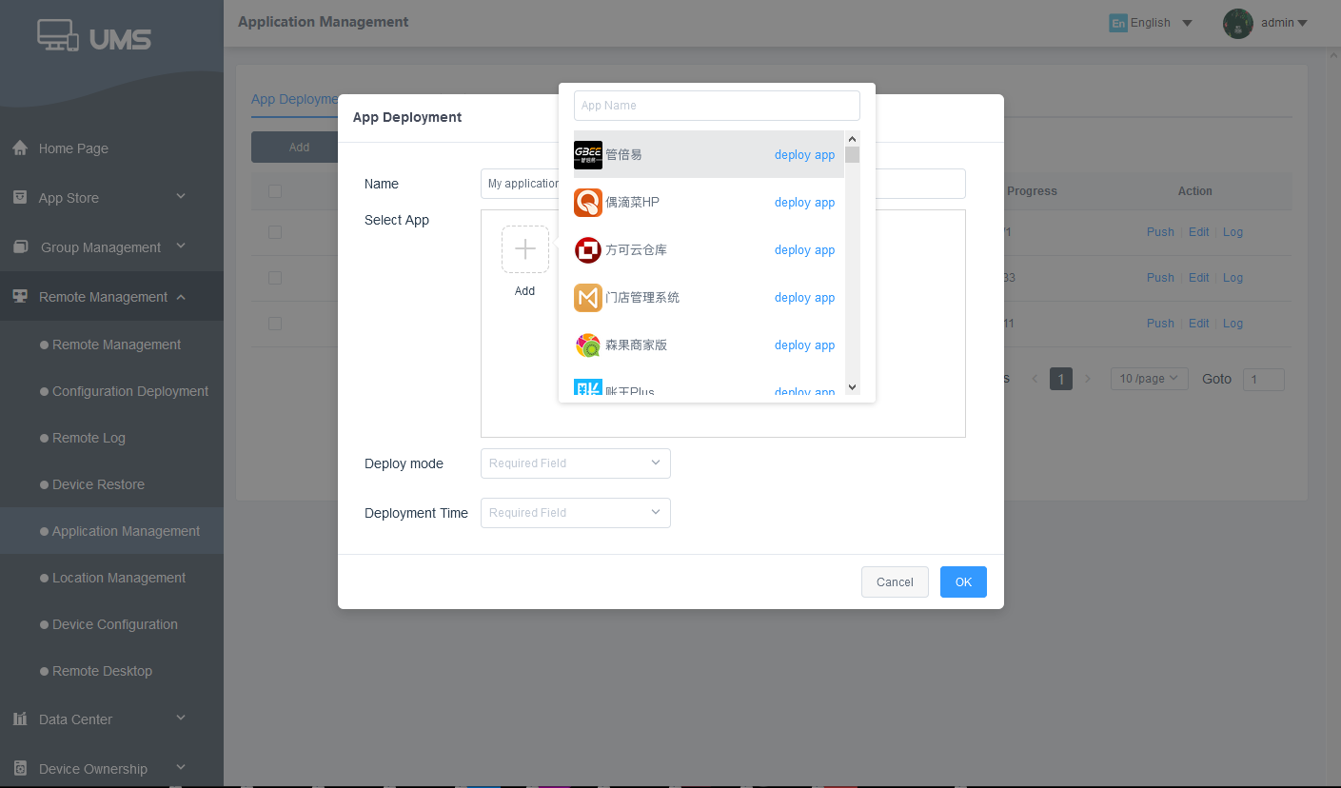This screenshot has width=1341, height=788.
Task: Collapse the Remote Management chevron
Action: [x=181, y=297]
